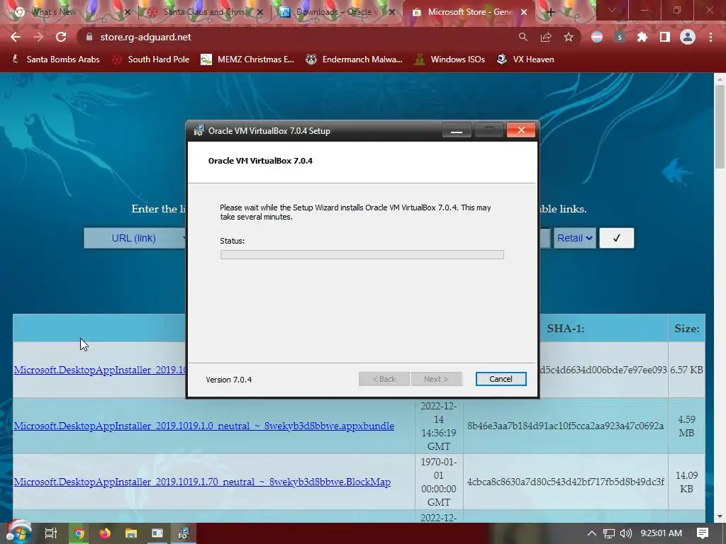
Task: Open the tab search chevron in Chrome
Action: tap(612, 10)
